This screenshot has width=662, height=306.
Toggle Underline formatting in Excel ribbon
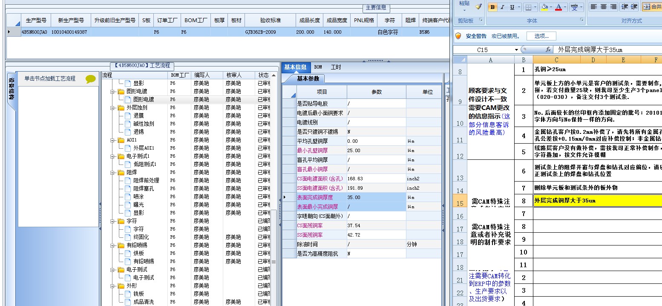pyautogui.click(x=512, y=7)
